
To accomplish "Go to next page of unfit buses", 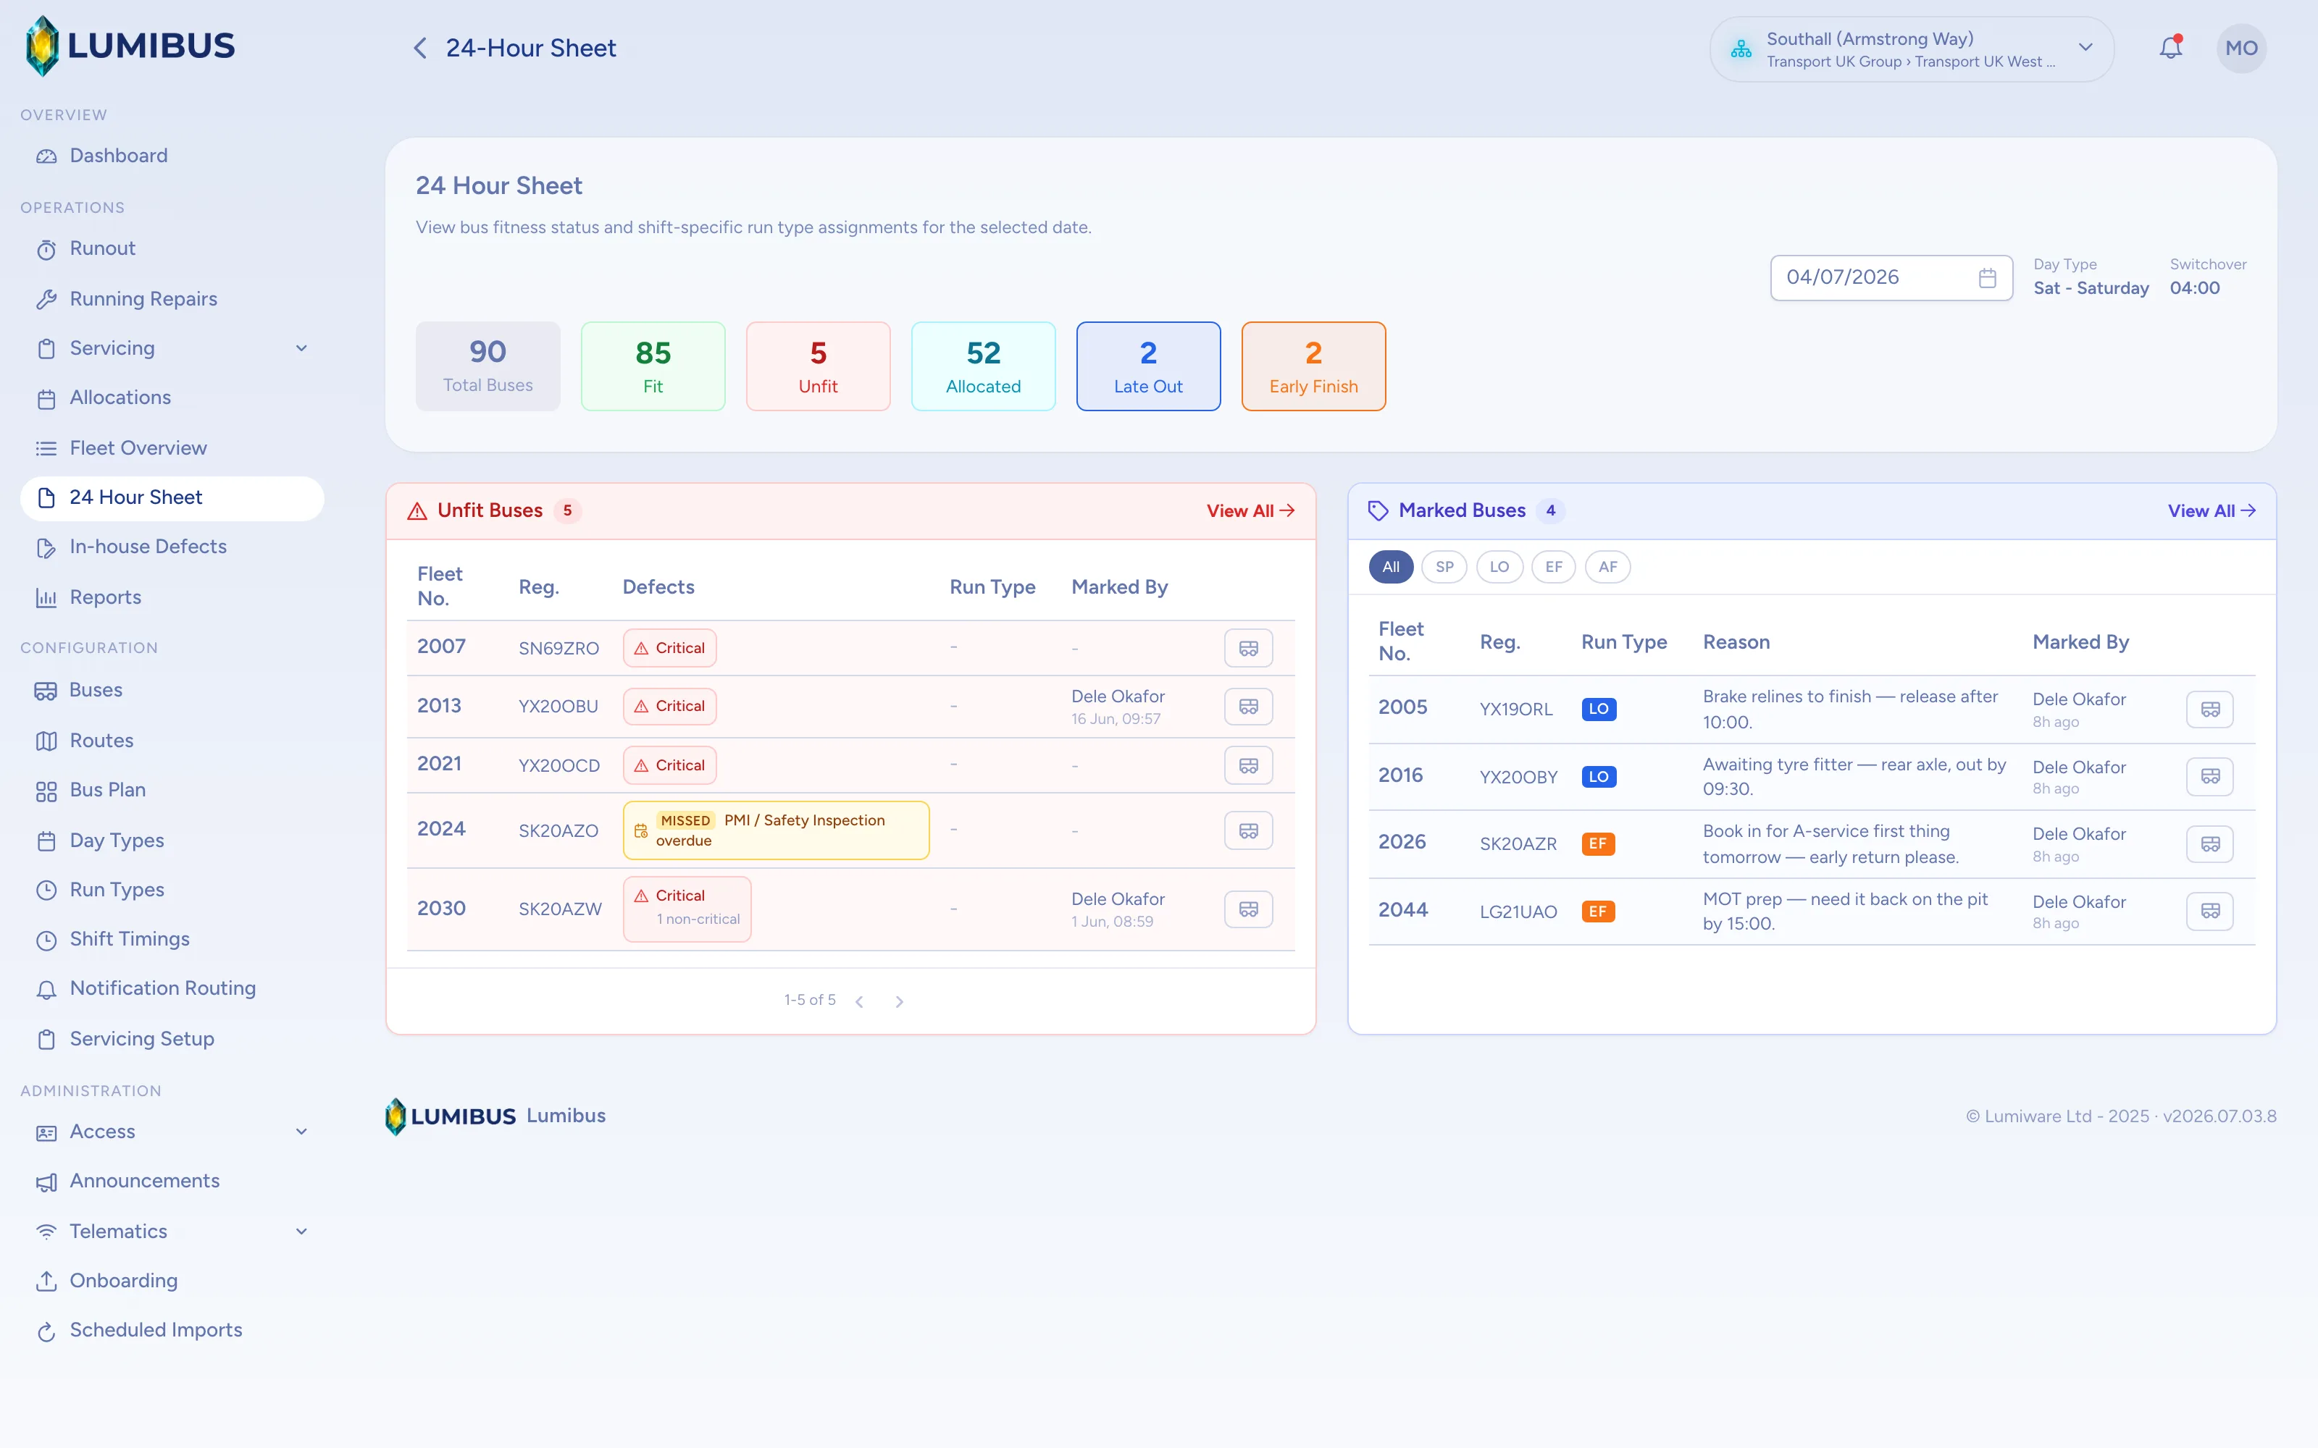I will (x=898, y=1001).
